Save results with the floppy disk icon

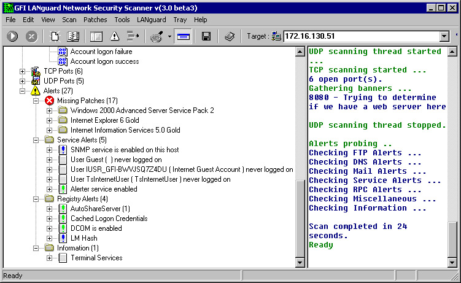coord(206,36)
